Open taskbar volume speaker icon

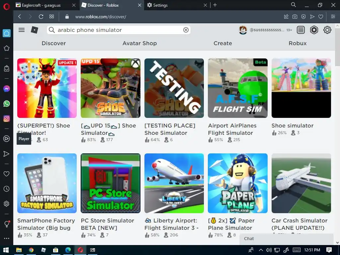coord(269,250)
